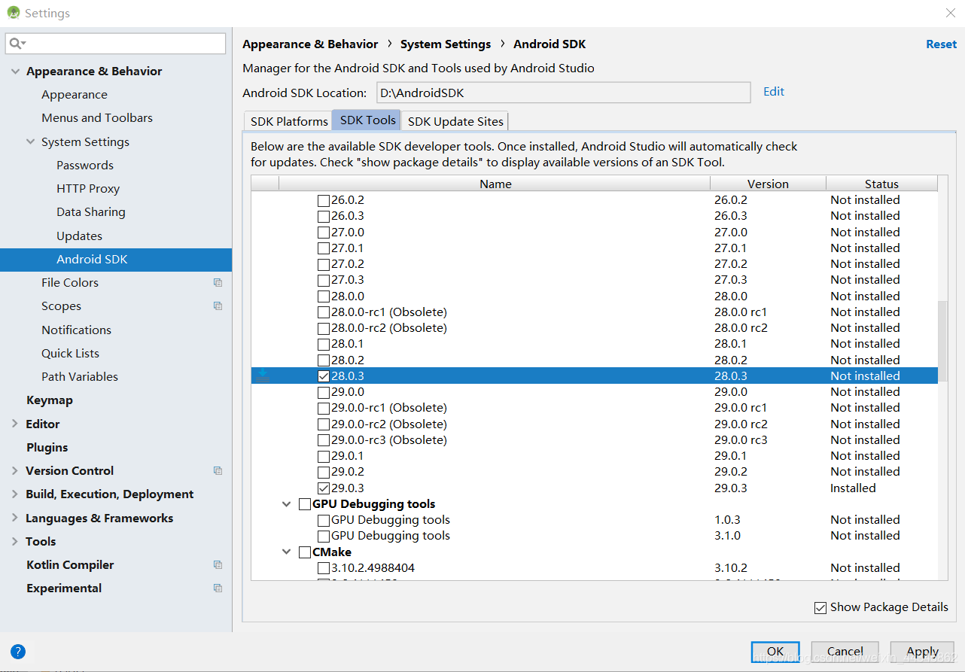Click the search magnifier icon in settings

[16, 44]
